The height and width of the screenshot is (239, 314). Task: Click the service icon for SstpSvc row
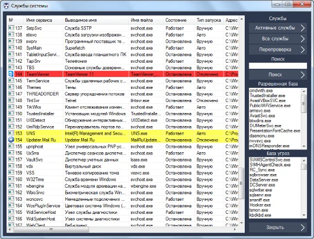(11, 28)
